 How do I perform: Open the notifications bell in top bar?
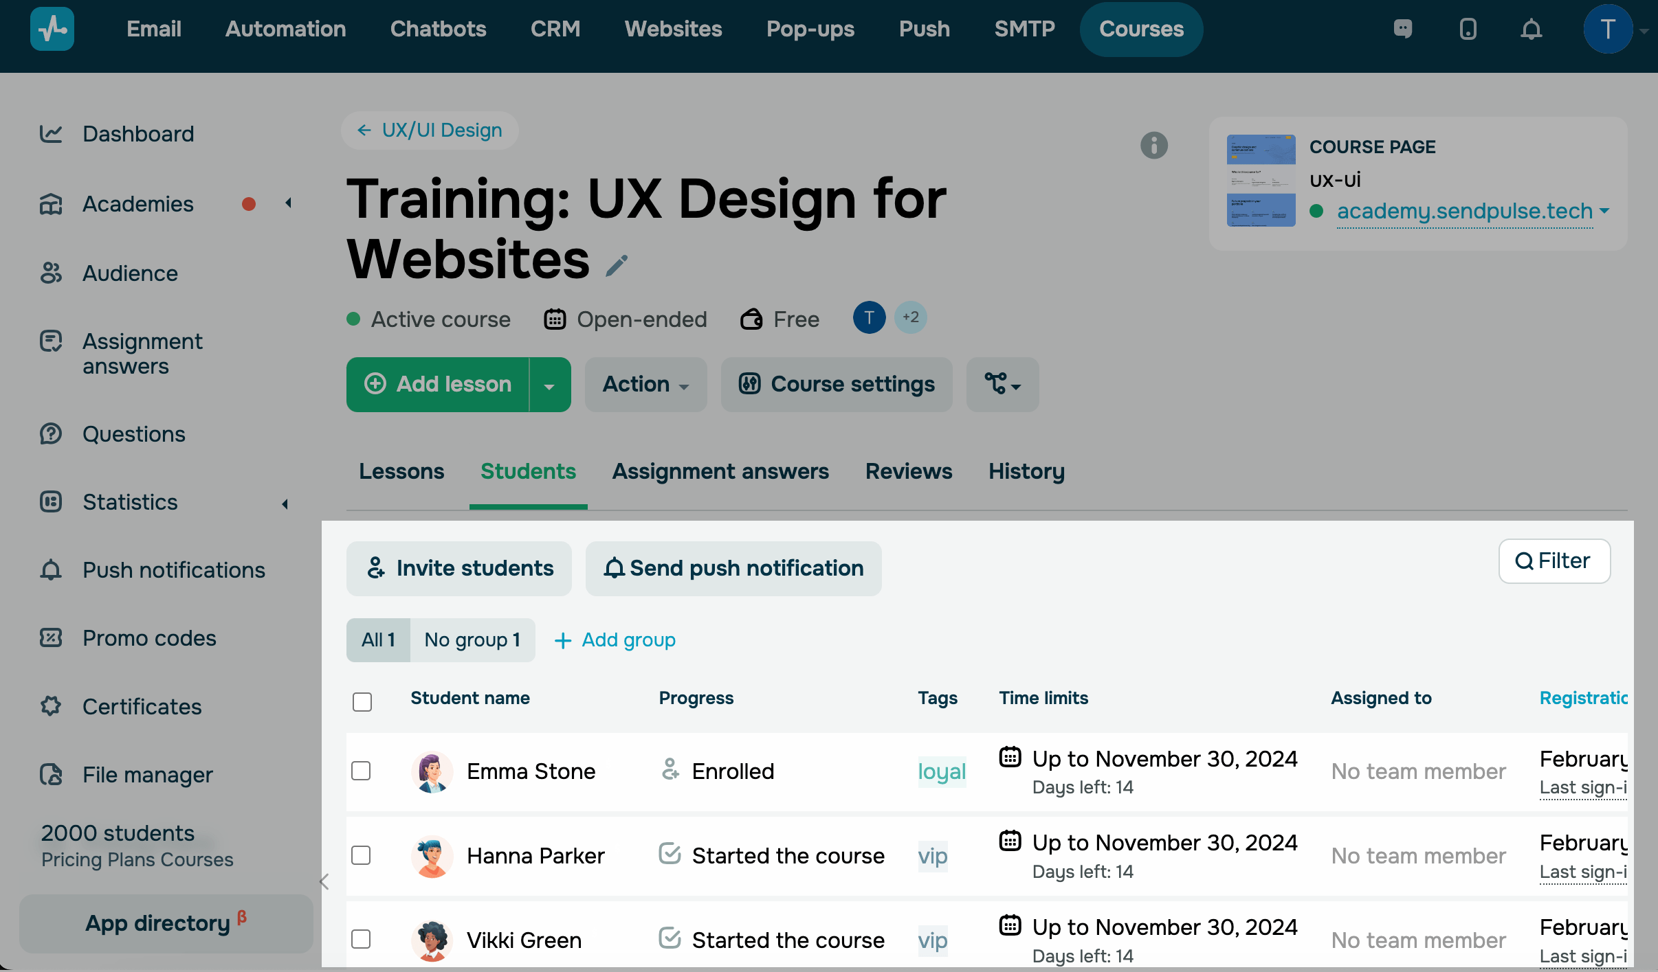(x=1531, y=29)
